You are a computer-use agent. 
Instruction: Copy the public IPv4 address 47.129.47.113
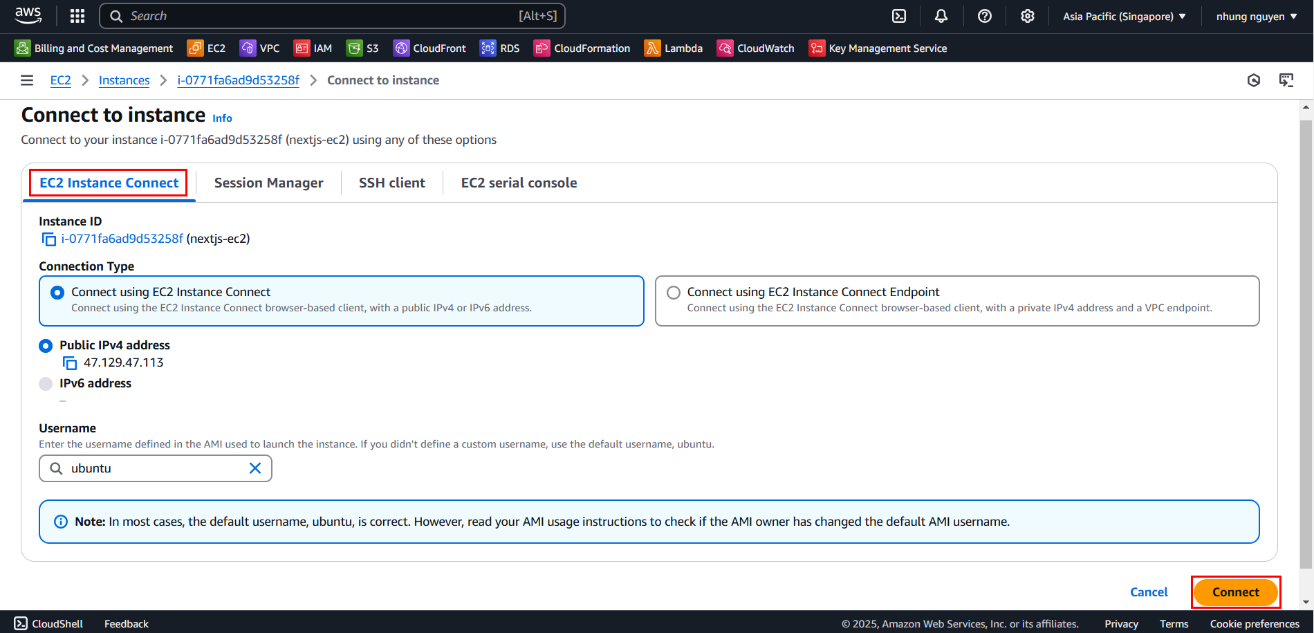coord(70,363)
